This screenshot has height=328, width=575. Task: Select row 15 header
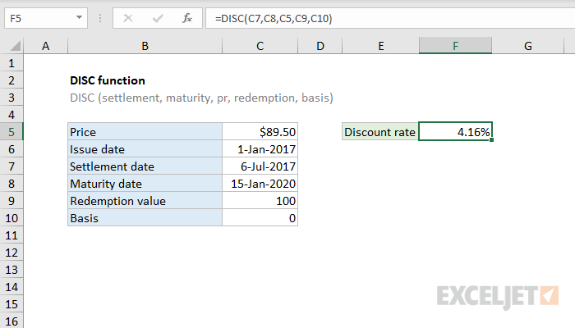pos(11,304)
